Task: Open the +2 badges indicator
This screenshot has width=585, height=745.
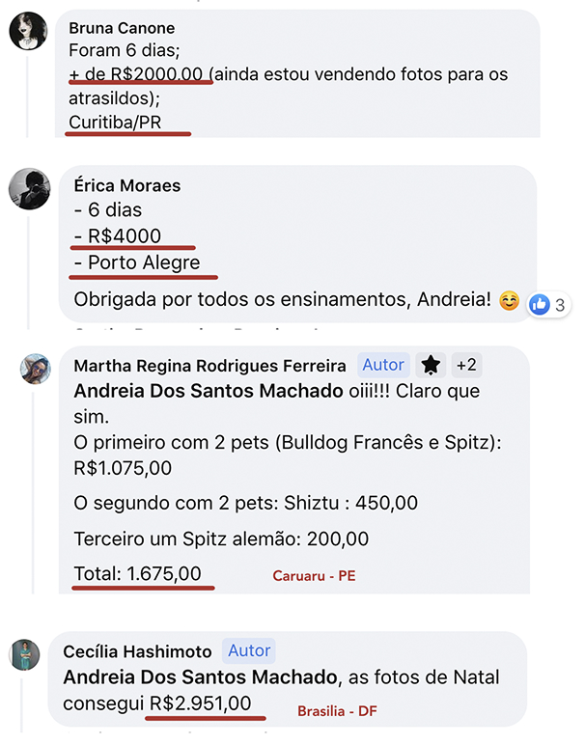Action: point(467,365)
